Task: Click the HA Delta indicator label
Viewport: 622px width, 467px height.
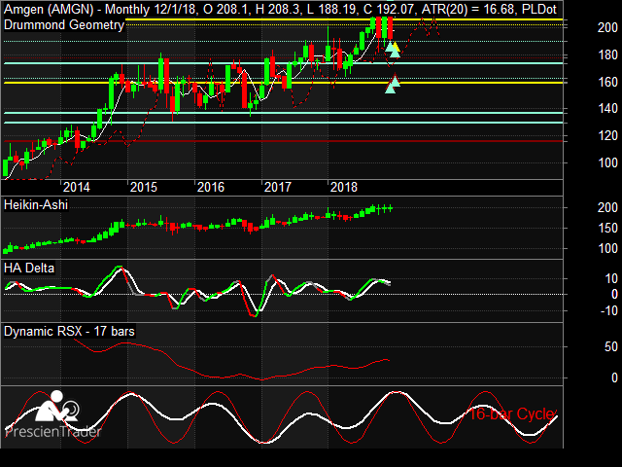Action: (x=29, y=269)
